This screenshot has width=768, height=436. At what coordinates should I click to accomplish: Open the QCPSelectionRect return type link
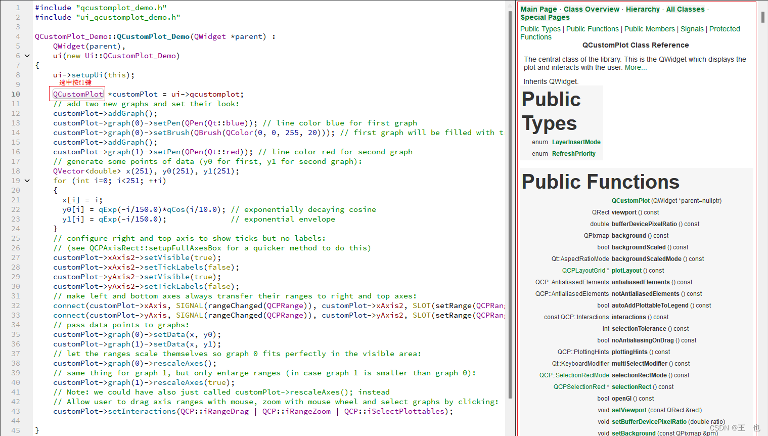pos(579,387)
